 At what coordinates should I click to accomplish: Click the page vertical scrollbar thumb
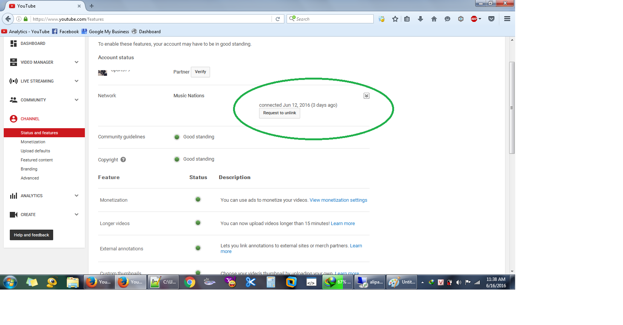tap(512, 107)
